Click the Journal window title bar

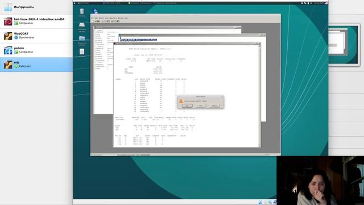click(x=192, y=35)
